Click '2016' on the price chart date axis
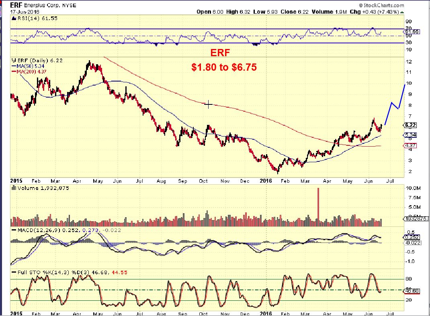 tap(266, 181)
